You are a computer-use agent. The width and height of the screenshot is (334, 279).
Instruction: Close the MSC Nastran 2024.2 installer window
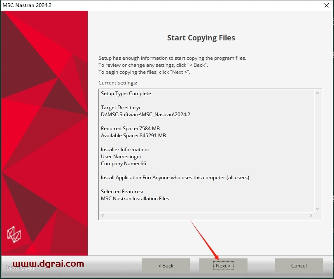pos(327,5)
